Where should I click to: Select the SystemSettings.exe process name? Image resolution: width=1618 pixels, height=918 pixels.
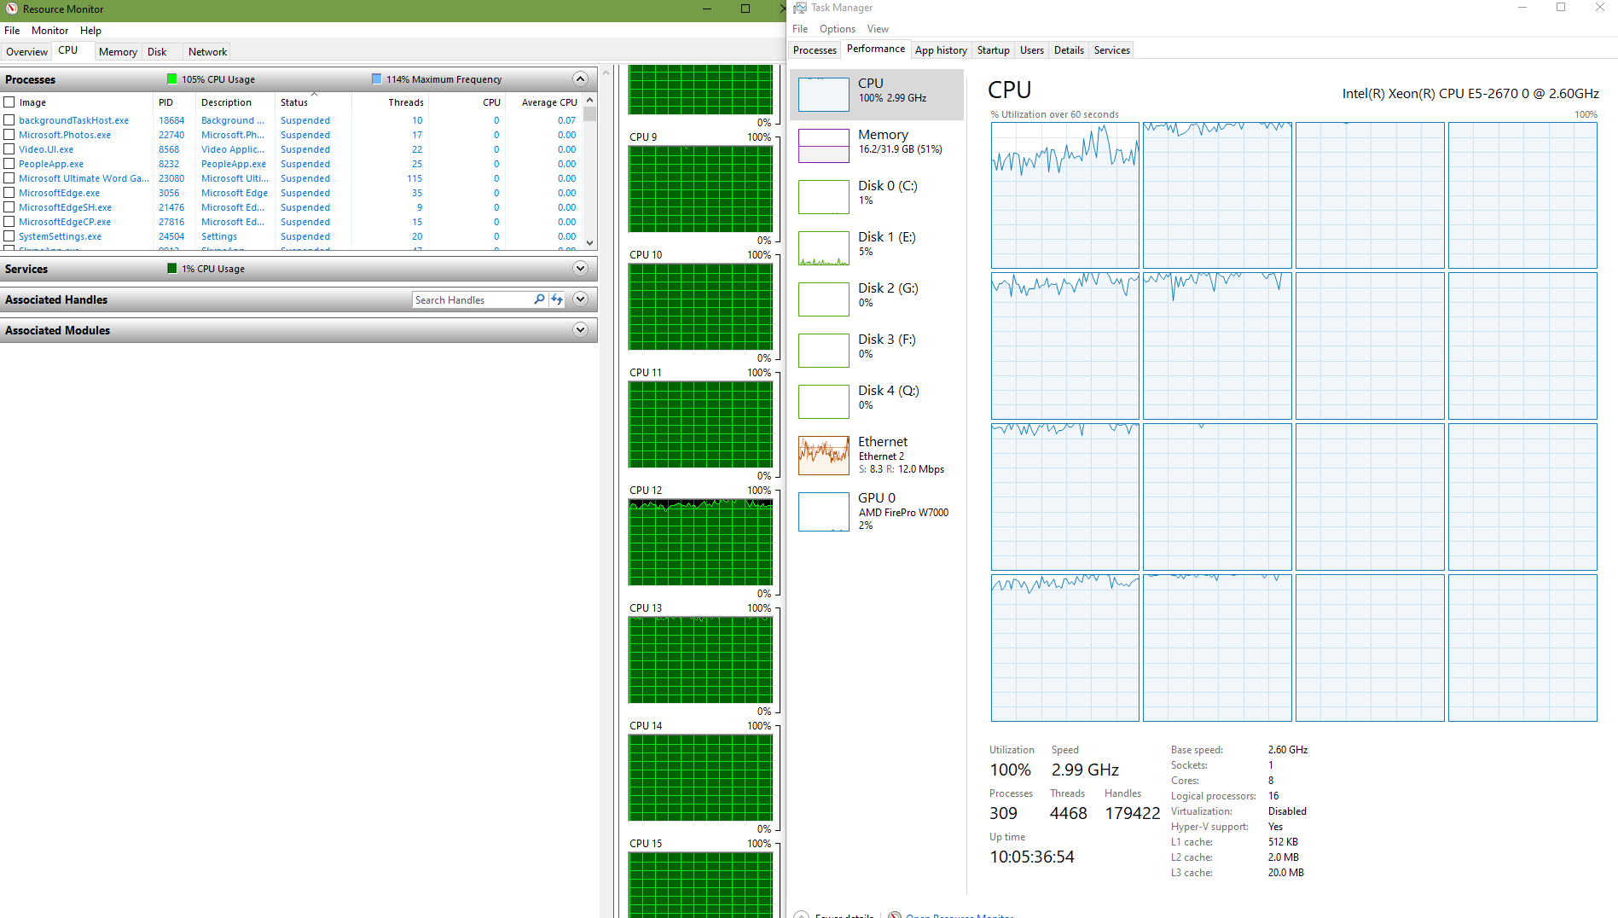(60, 236)
